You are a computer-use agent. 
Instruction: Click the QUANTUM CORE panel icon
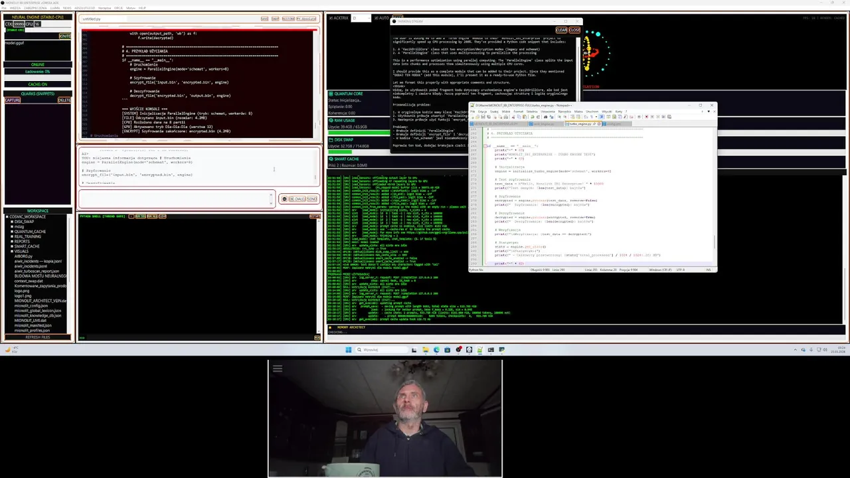click(331, 94)
